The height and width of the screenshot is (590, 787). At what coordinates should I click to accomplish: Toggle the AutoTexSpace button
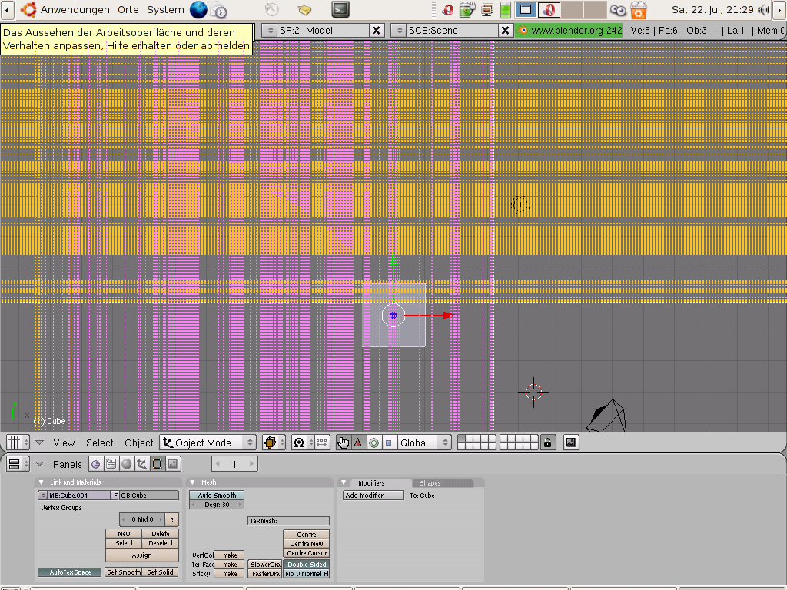[70, 572]
